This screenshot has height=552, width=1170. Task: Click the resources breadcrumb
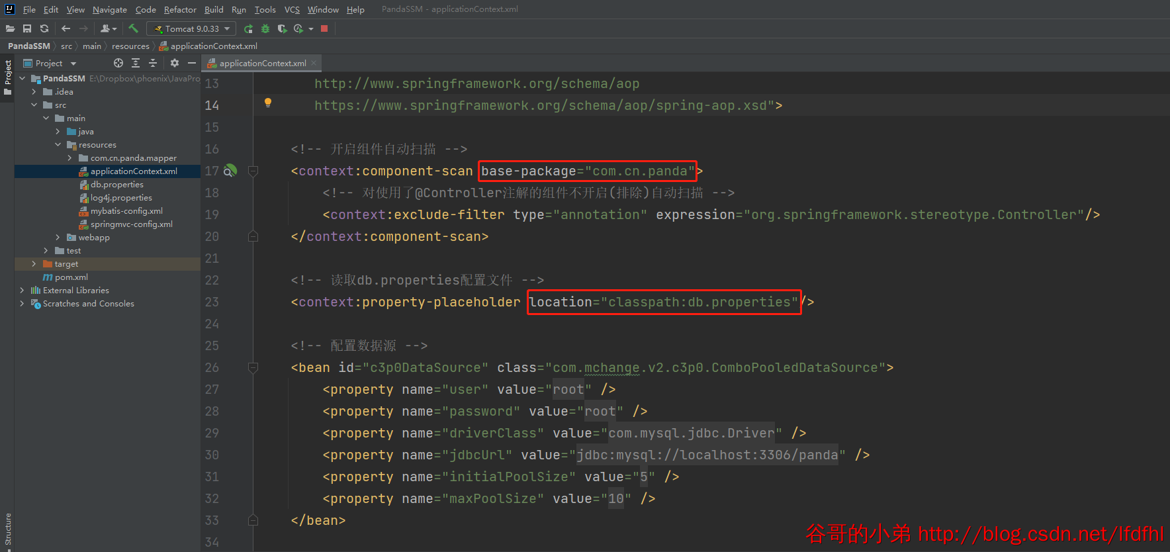click(130, 46)
